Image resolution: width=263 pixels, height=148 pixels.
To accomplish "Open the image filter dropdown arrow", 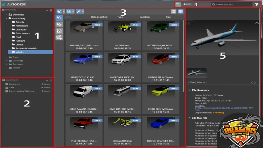I will click(73, 11).
